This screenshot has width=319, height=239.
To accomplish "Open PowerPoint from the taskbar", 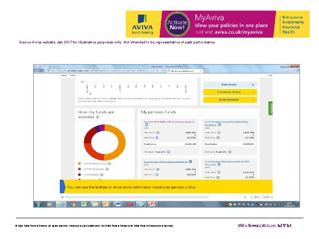I will pos(152,204).
